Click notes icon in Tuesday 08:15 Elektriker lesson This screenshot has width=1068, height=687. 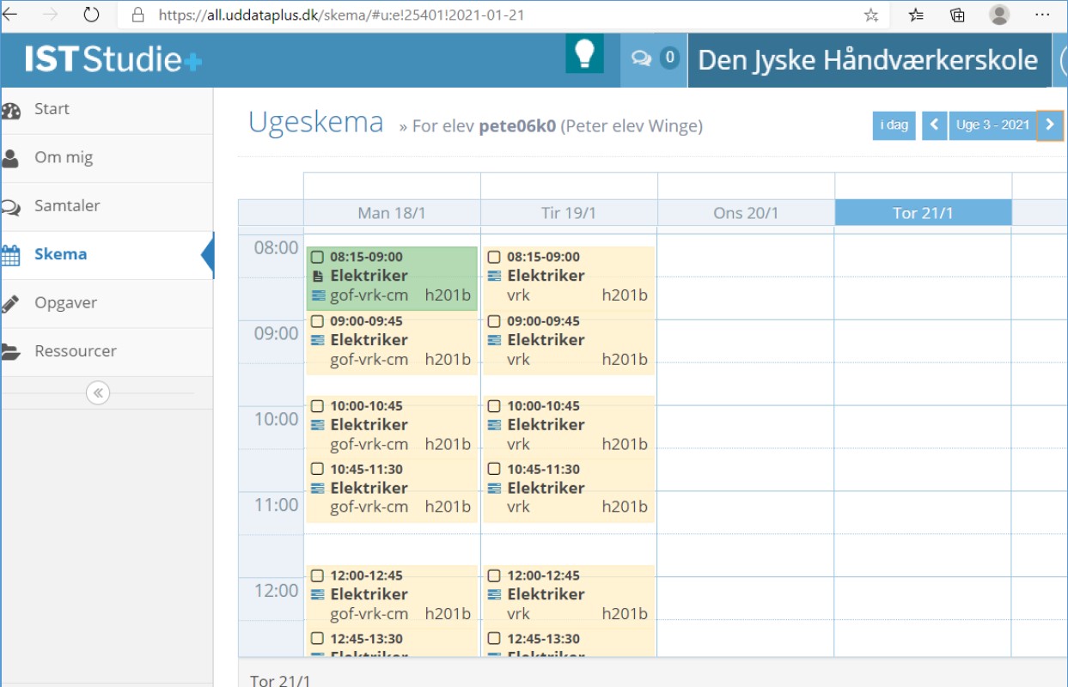tap(495, 276)
